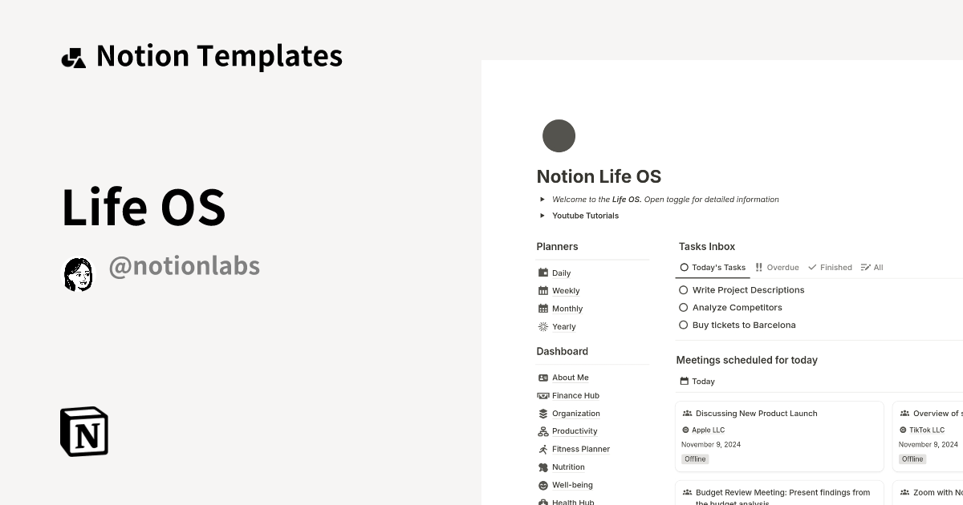The height and width of the screenshot is (505, 963).
Task: Click the Fitness Planner running icon
Action: click(543, 449)
